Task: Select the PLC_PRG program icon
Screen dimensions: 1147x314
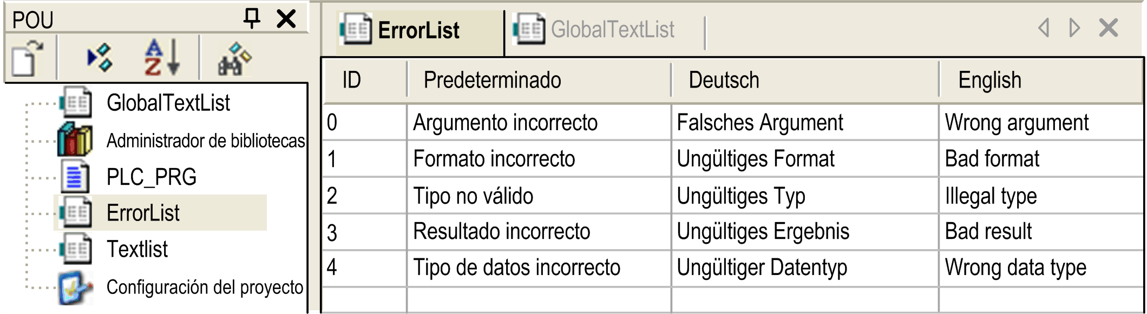Action: tap(75, 177)
